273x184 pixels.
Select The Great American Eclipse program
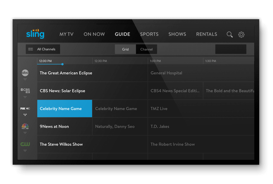(92, 73)
